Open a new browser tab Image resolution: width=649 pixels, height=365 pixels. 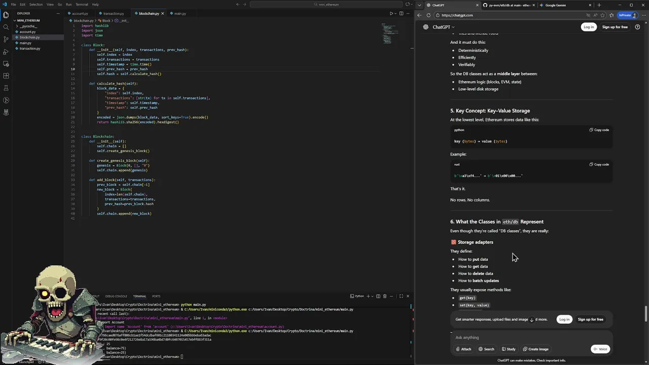[599, 5]
